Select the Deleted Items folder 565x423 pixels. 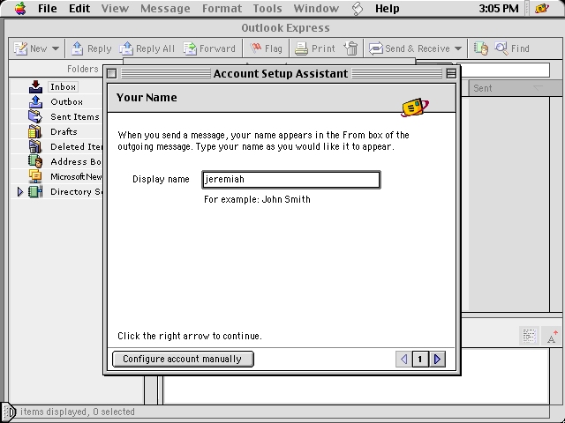tap(77, 147)
